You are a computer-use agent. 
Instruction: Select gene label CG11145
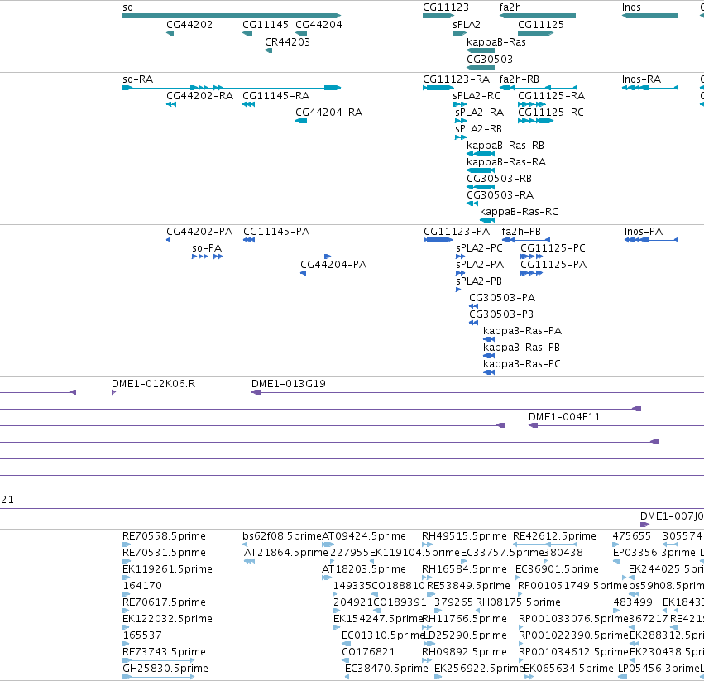coord(266,25)
